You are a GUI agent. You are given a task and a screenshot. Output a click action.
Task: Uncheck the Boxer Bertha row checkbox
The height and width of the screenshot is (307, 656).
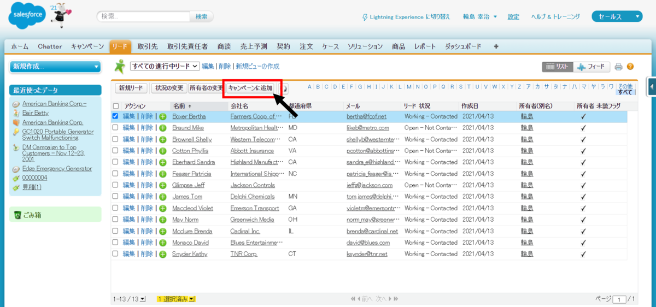coord(116,116)
